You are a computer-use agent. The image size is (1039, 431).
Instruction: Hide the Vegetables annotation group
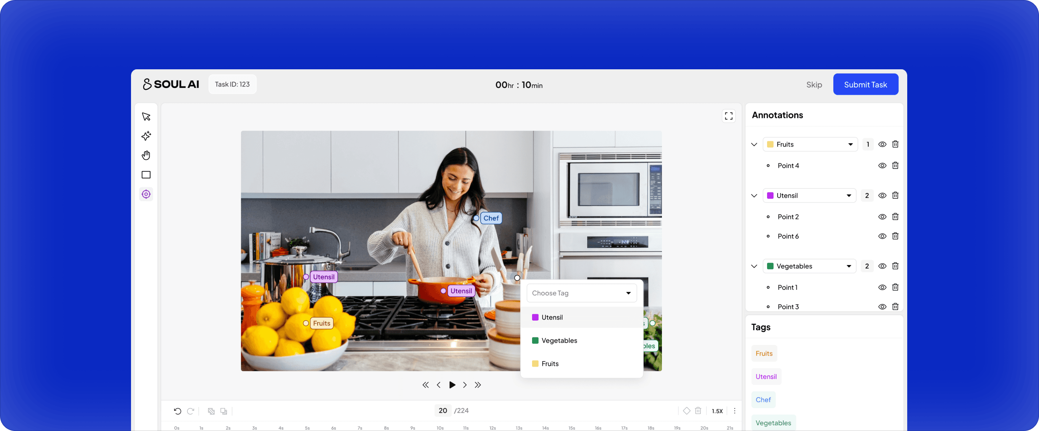coord(882,266)
